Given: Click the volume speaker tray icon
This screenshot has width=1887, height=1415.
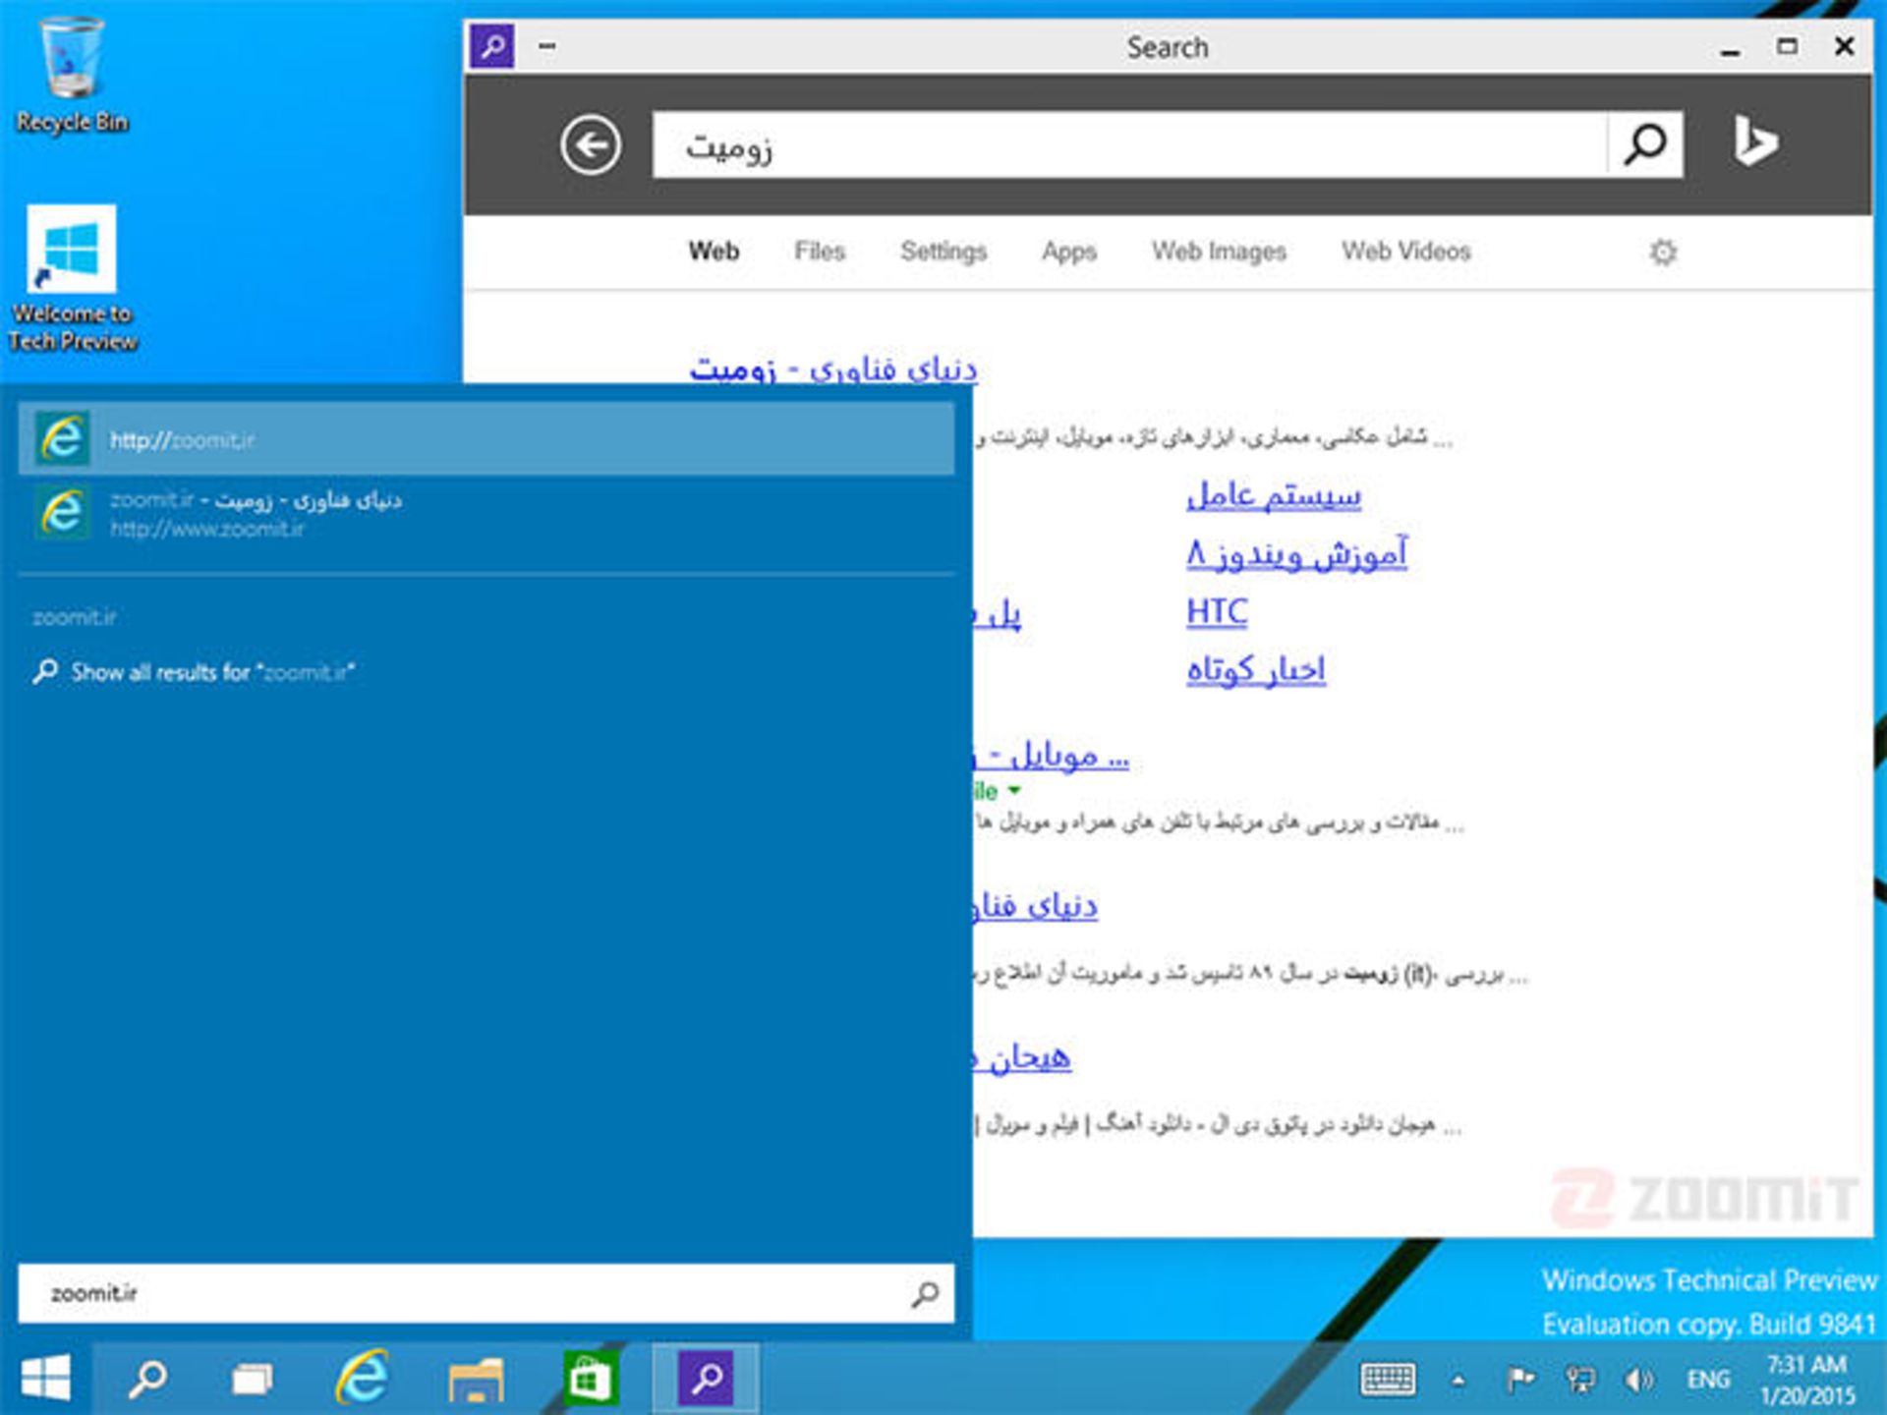Looking at the screenshot, I should [1638, 1380].
